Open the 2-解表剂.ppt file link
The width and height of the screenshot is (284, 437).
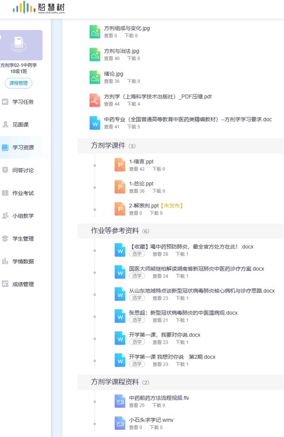[144, 206]
